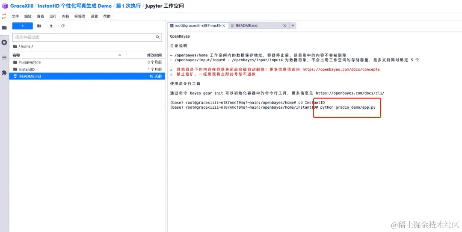Click the openbayes.com/docs/concepts link
This screenshot has width=462, height=232.
coord(341,70)
